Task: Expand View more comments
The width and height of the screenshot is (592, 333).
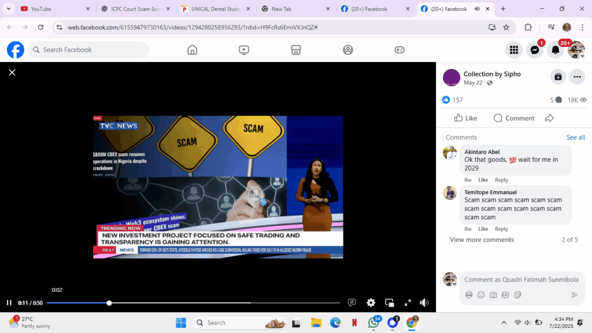Action: 482,240
